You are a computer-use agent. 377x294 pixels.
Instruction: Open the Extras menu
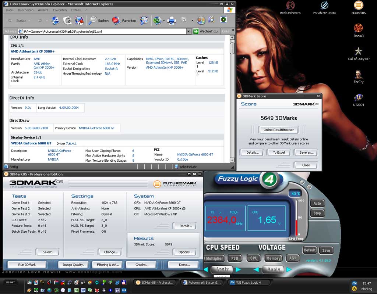[76, 10]
